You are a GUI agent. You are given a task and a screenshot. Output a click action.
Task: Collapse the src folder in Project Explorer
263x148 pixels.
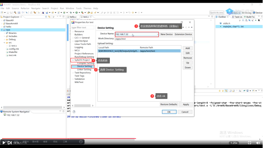coord(4,43)
